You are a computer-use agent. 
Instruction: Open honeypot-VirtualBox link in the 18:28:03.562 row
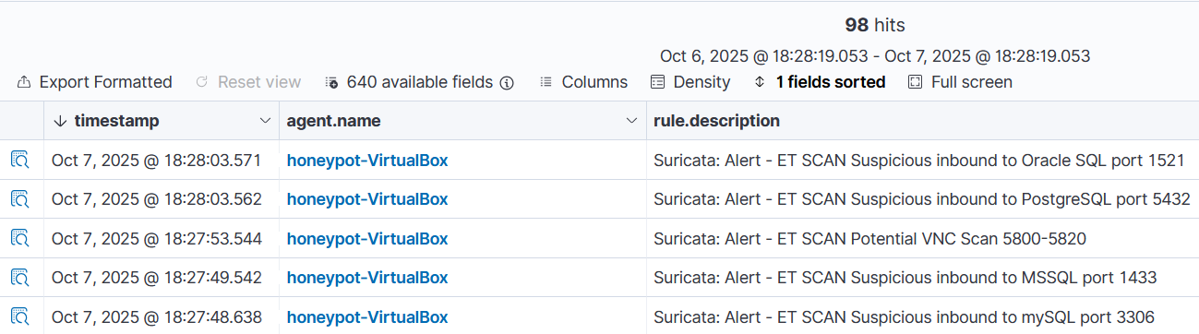367,199
